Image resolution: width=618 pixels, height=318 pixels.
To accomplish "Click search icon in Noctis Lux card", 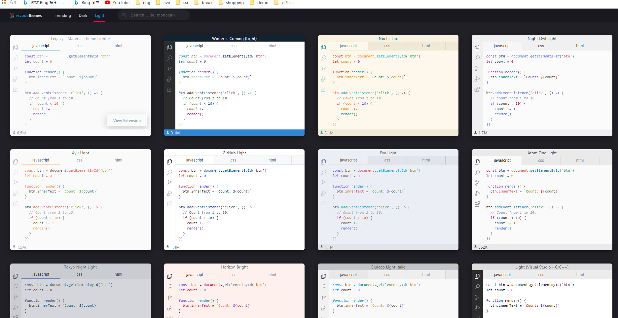I will 323,58.
